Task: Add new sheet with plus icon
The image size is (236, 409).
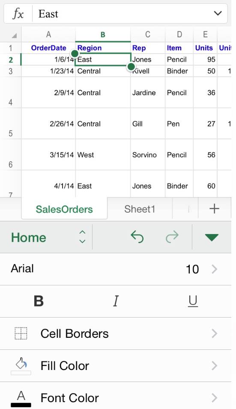Action: coord(214,209)
